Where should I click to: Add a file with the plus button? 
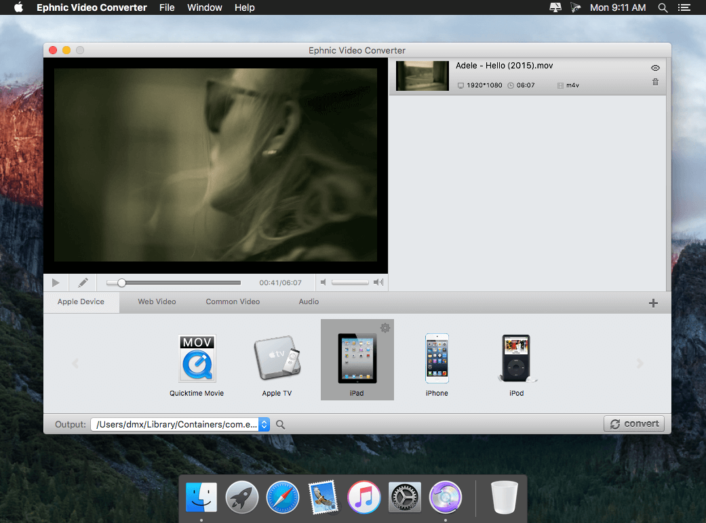(x=653, y=303)
